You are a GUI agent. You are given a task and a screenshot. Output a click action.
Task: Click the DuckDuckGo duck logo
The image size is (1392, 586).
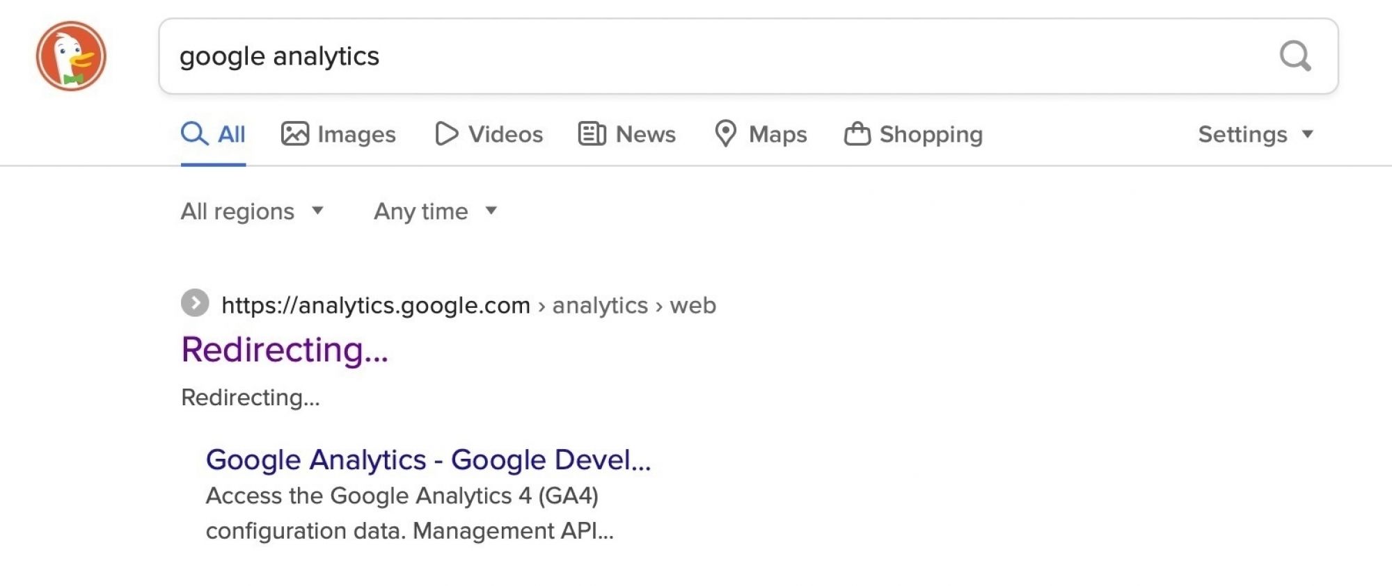point(71,56)
